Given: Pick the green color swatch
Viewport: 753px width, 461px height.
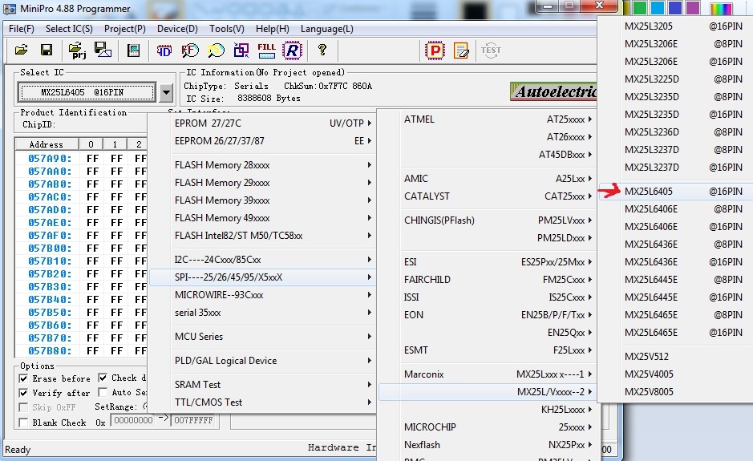Looking at the screenshot, I should pos(640,8).
